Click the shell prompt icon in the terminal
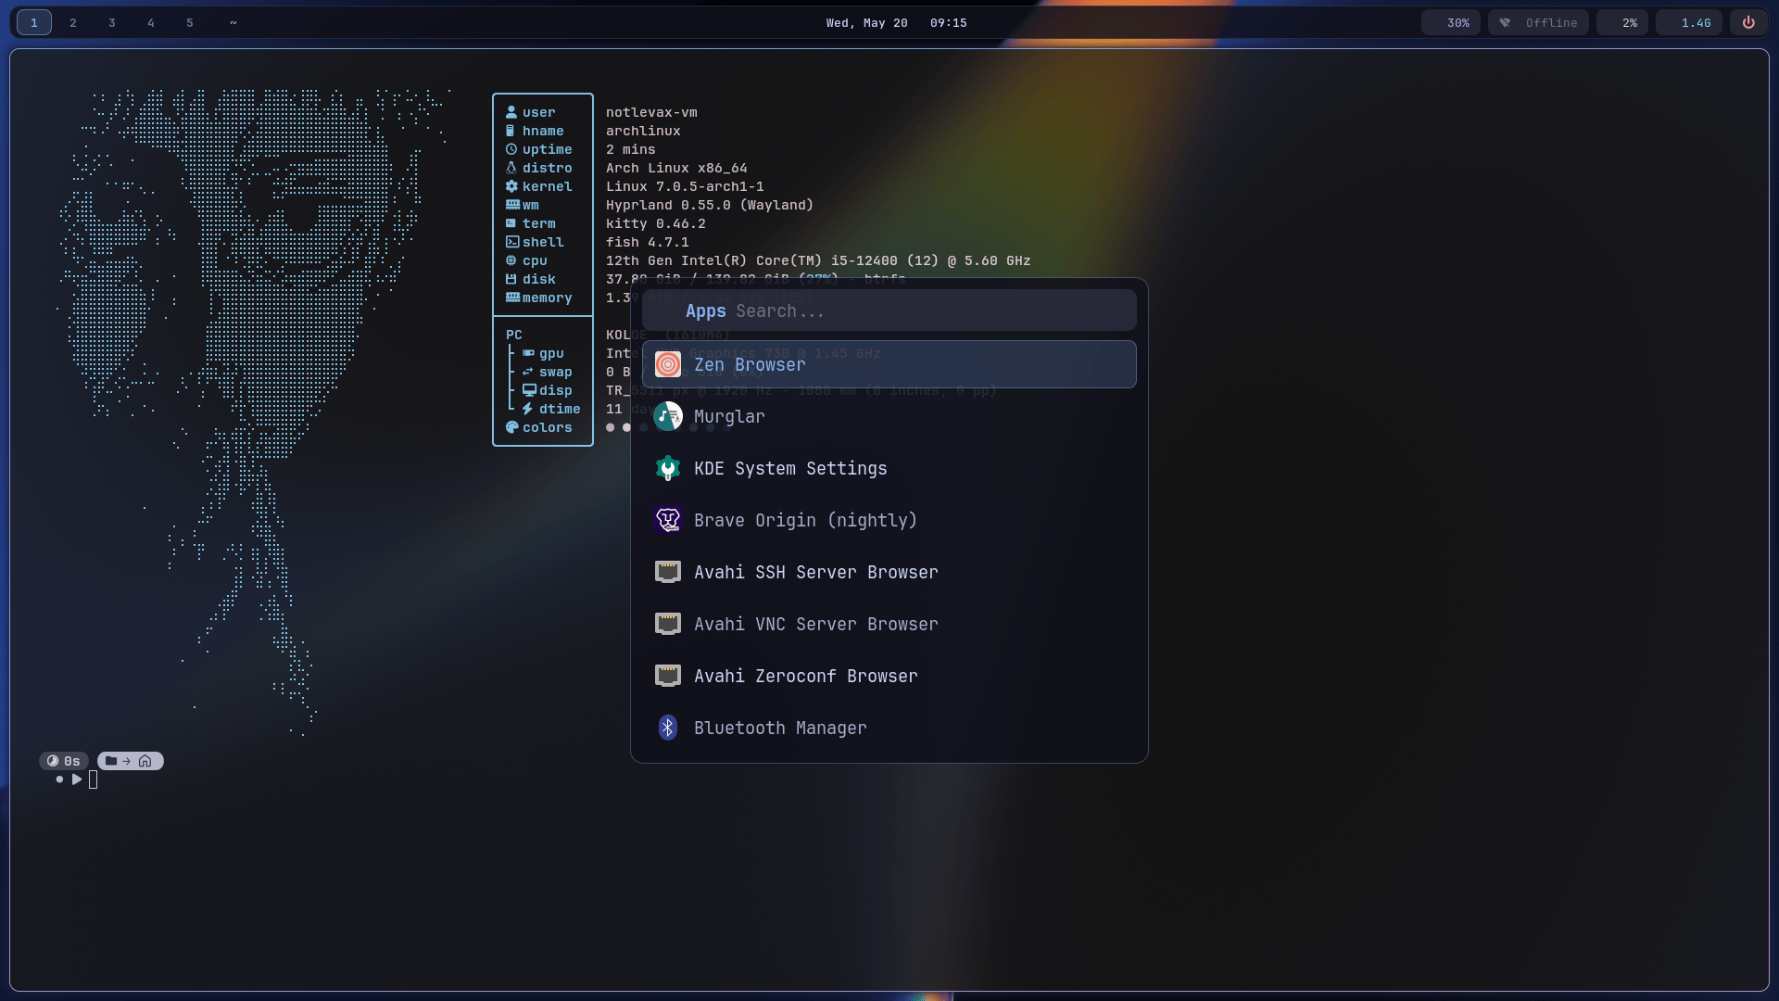 (x=511, y=242)
